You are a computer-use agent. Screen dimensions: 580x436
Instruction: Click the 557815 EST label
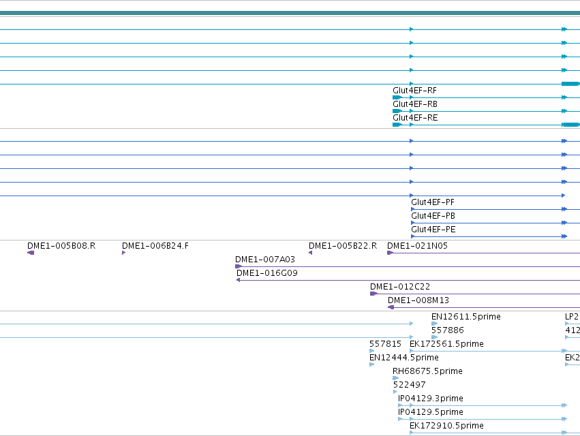(386, 344)
